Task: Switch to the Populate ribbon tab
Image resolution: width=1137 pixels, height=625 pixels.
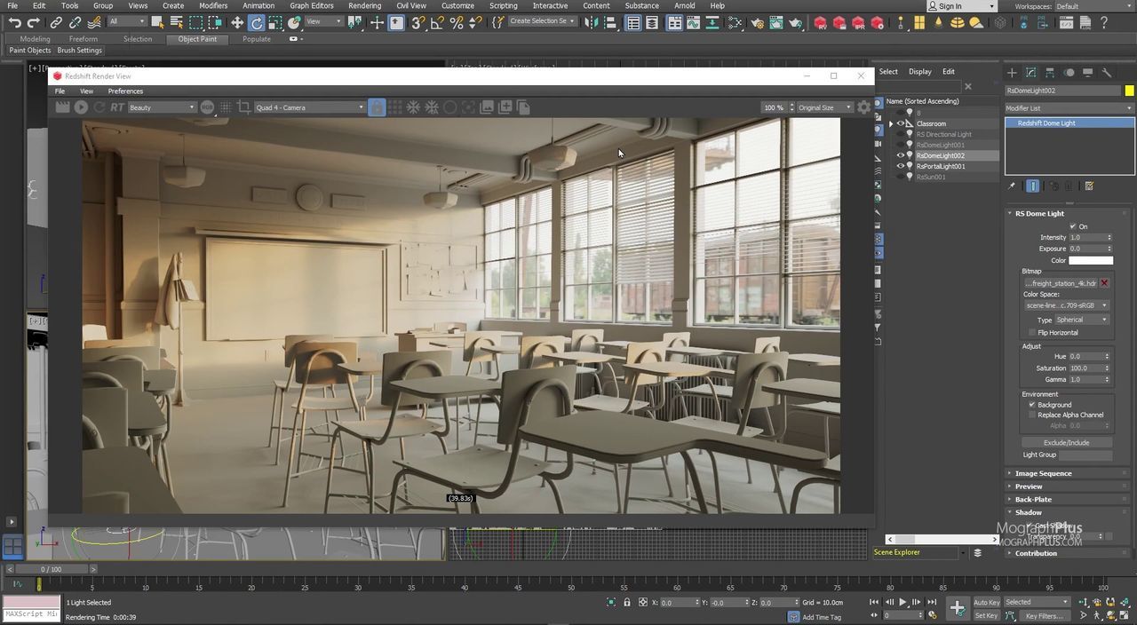Action: coord(257,39)
